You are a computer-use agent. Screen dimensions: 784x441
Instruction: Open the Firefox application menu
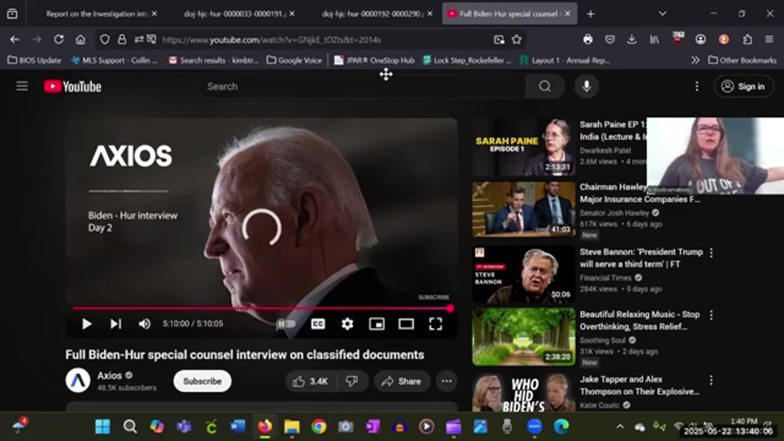pyautogui.click(x=769, y=39)
